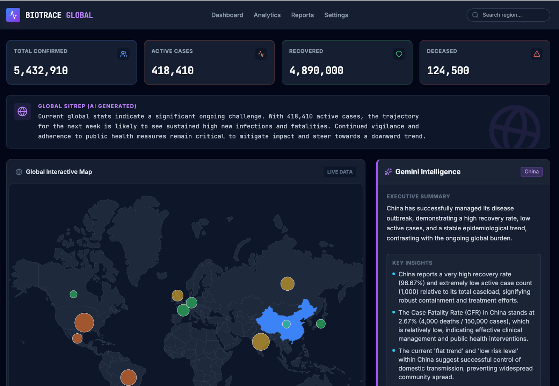Go to Settings in the navigation
The height and width of the screenshot is (386, 559).
click(336, 15)
